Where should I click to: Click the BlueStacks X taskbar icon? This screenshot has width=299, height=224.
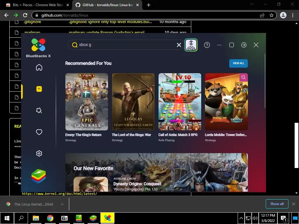click(107, 218)
